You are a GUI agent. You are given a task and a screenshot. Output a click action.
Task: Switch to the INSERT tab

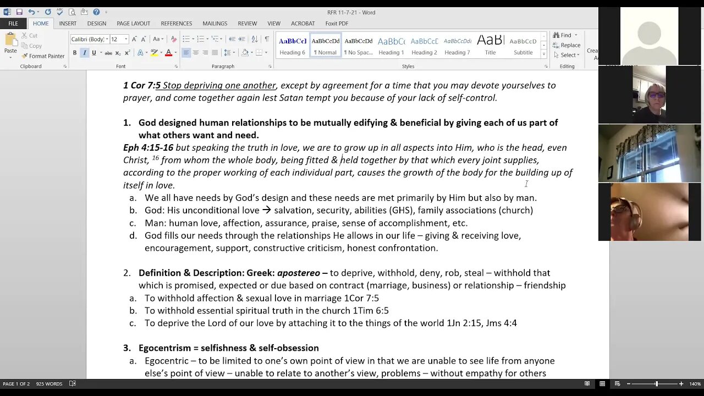[x=68, y=24]
